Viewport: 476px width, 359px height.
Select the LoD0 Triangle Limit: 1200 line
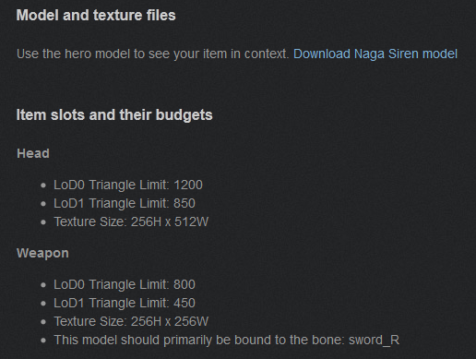[128, 185]
